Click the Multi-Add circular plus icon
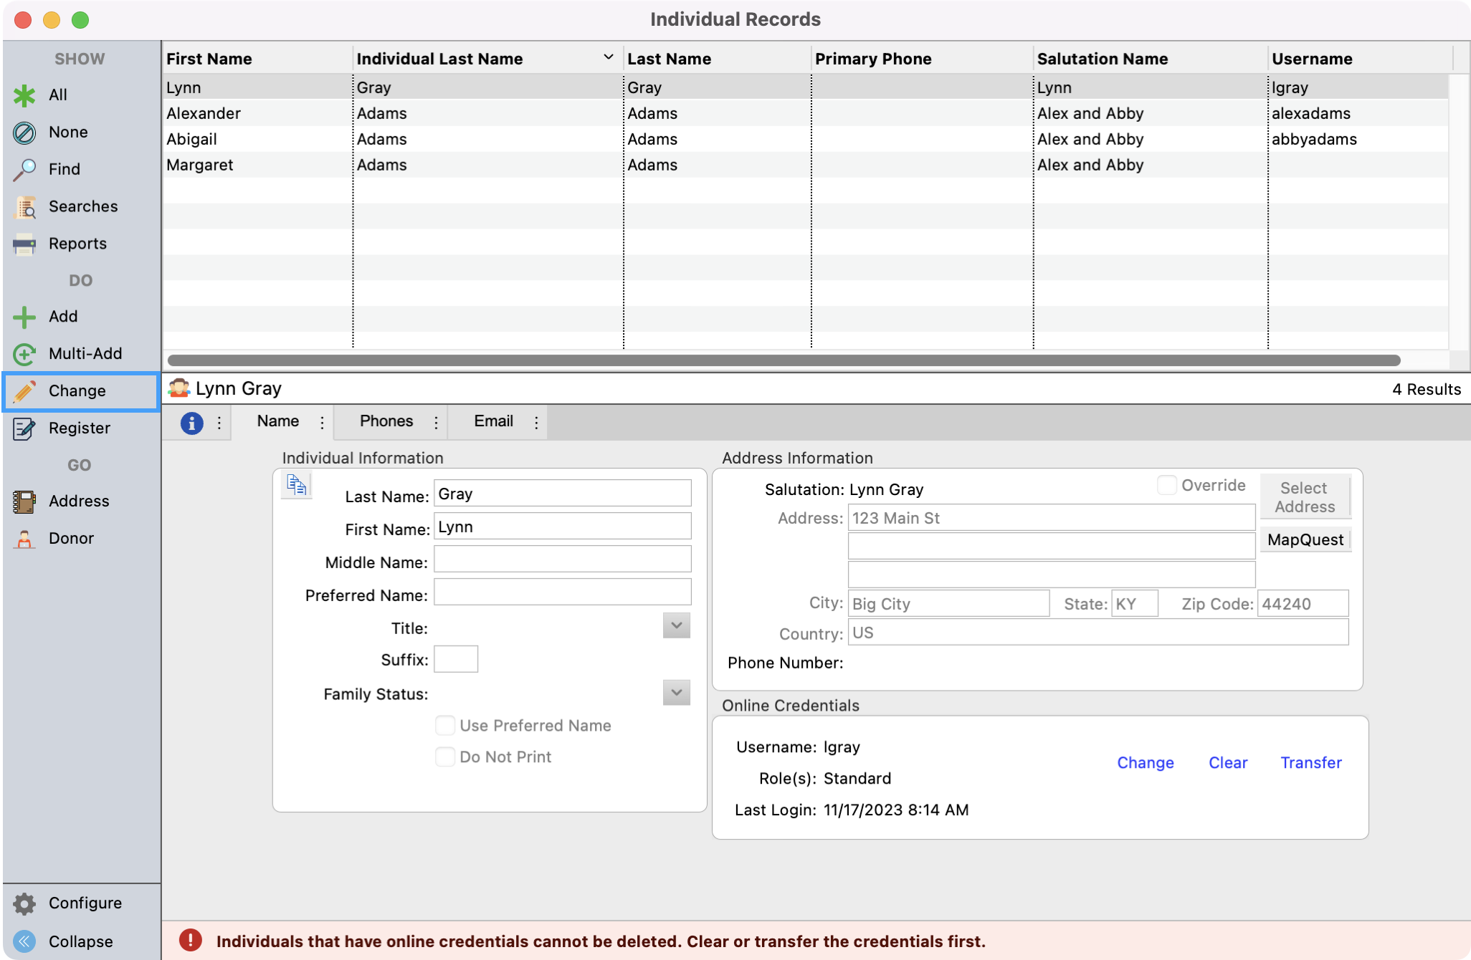 pyautogui.click(x=24, y=354)
